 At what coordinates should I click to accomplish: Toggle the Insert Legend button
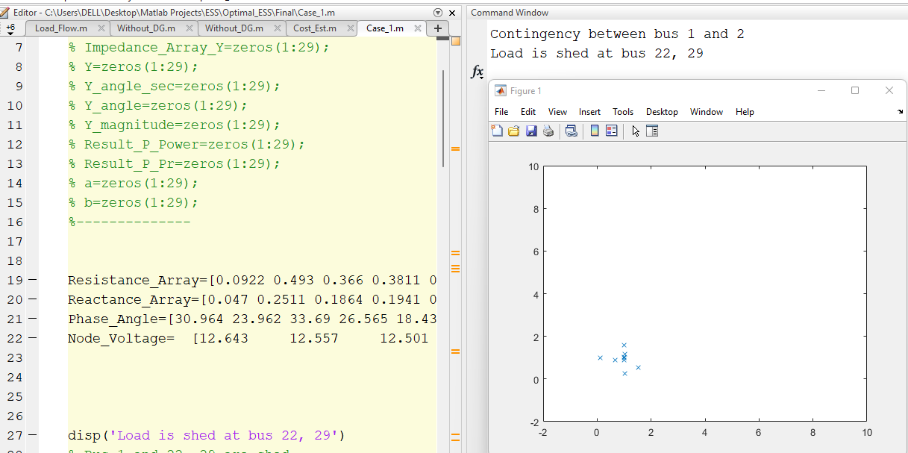pos(613,131)
